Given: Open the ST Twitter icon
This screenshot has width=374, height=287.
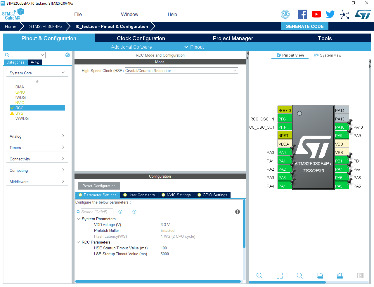Looking at the screenshot, I should click(330, 14).
